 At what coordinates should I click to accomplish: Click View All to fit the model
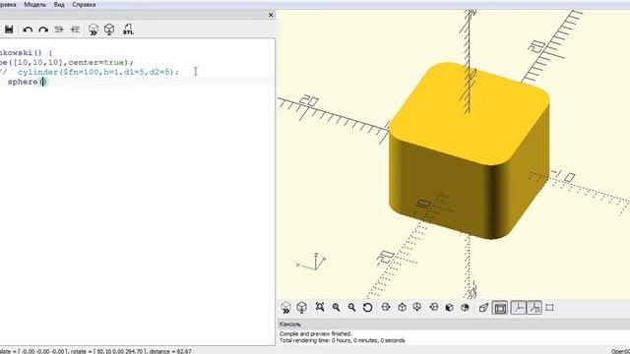coord(320,307)
